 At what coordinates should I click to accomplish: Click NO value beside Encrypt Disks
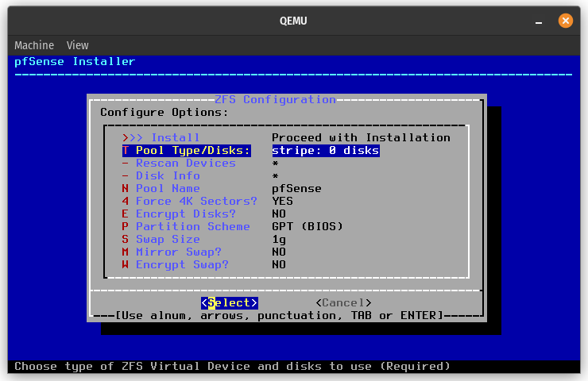(279, 214)
